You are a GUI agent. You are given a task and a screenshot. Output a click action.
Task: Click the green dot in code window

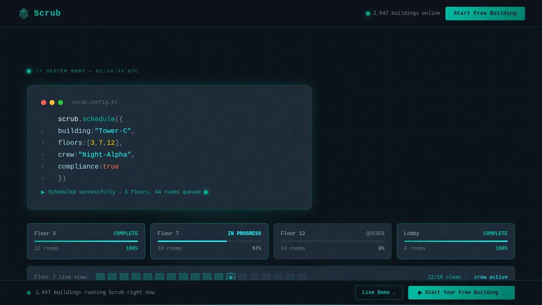[61, 103]
